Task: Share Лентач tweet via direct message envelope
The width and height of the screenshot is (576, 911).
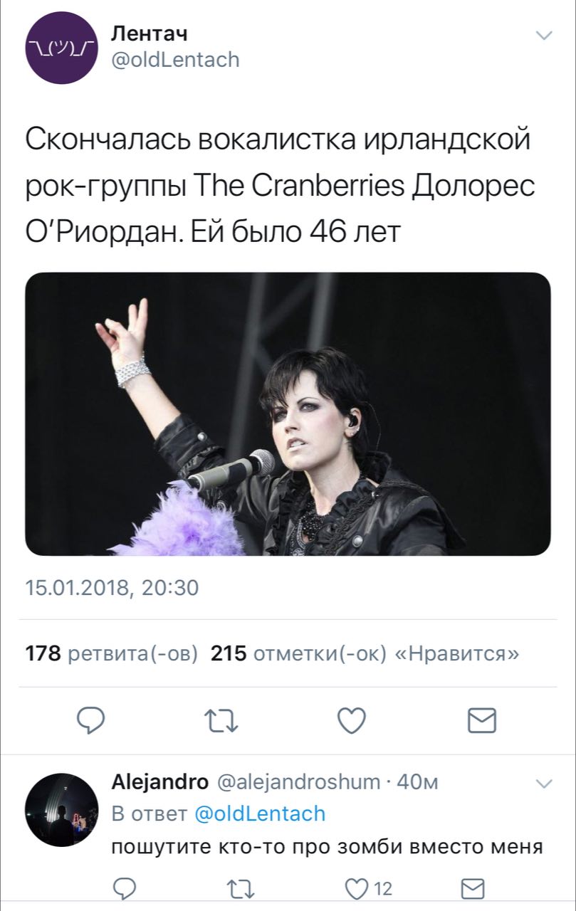Action: click(482, 721)
